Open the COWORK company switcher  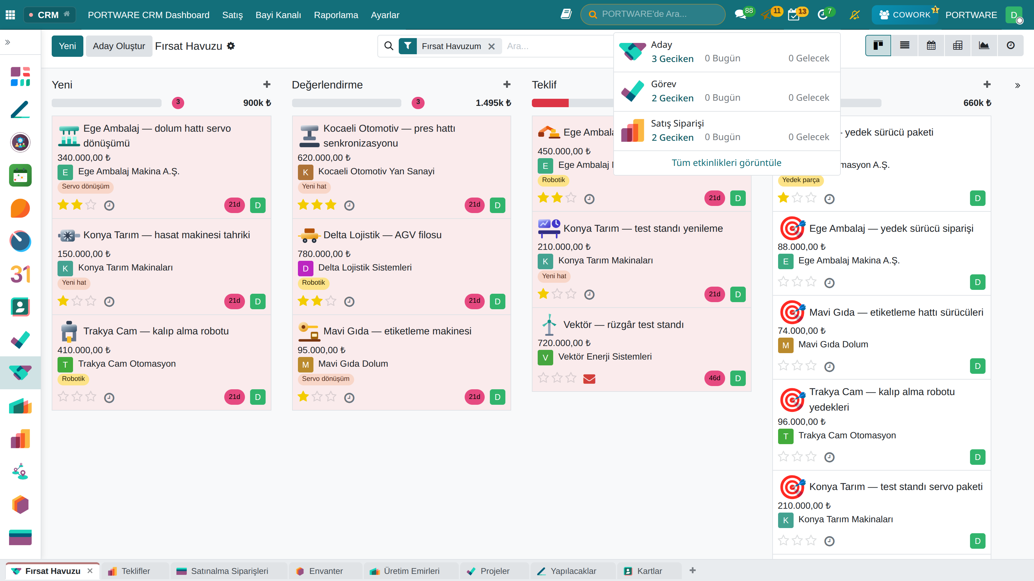(x=904, y=15)
